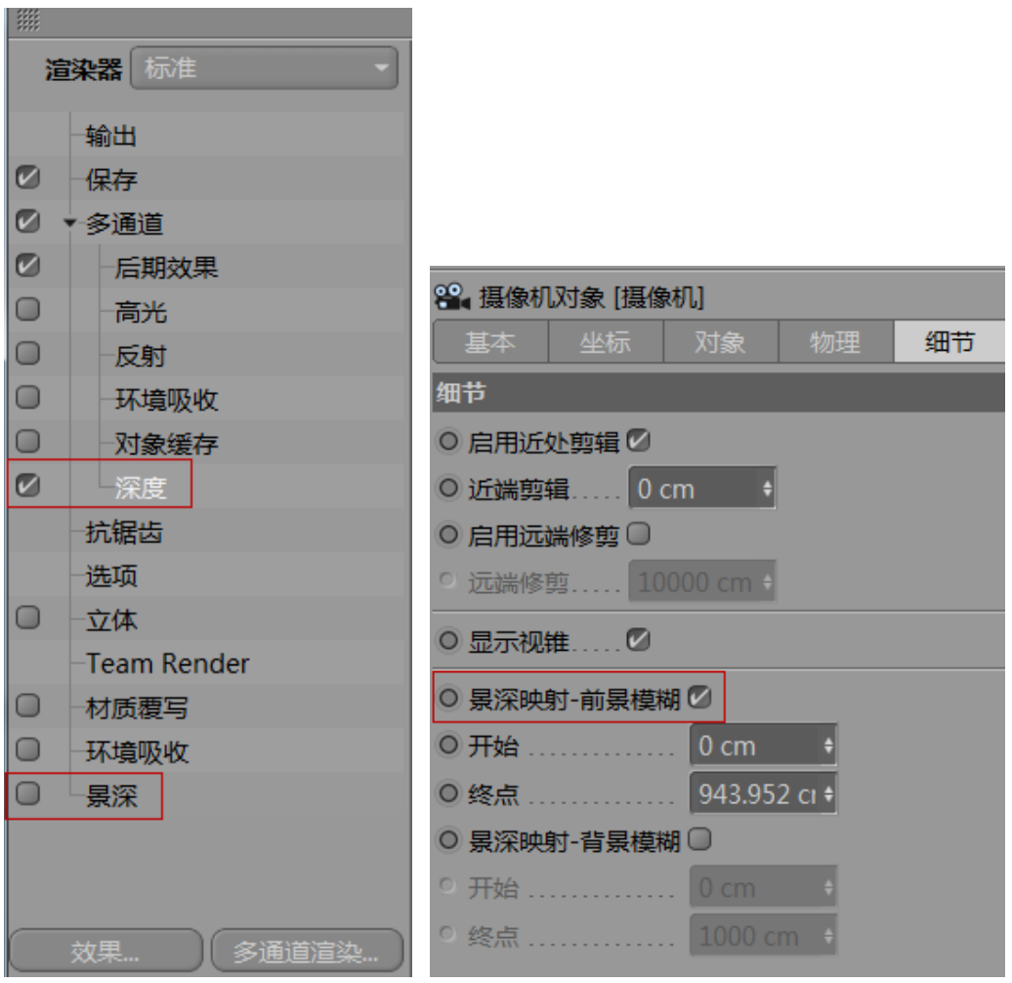Enable the multipass 环境吸收 checkbox under 多通道
1012x983 pixels.
coord(27,398)
